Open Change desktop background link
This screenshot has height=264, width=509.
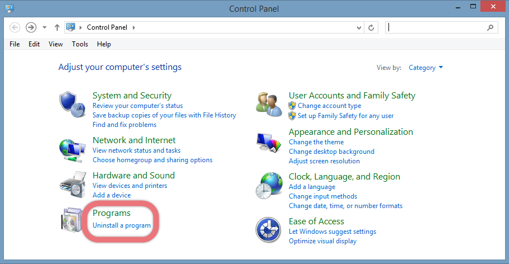point(331,152)
